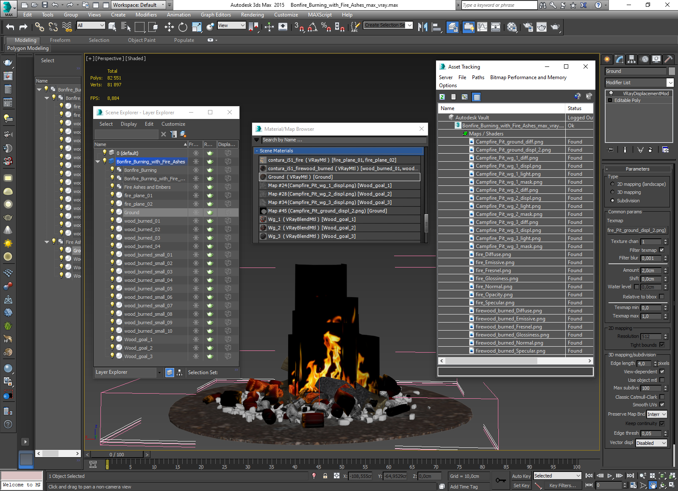This screenshot has height=491, width=678.
Task: Activate the Select by Name tool
Action: [x=126, y=27]
